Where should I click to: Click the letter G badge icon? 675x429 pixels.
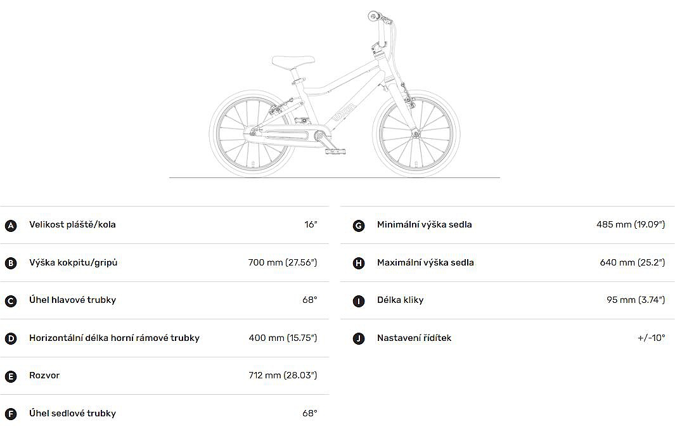coord(359,226)
